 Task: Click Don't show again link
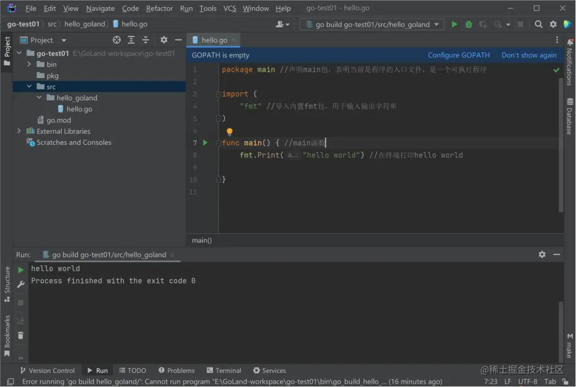point(529,55)
